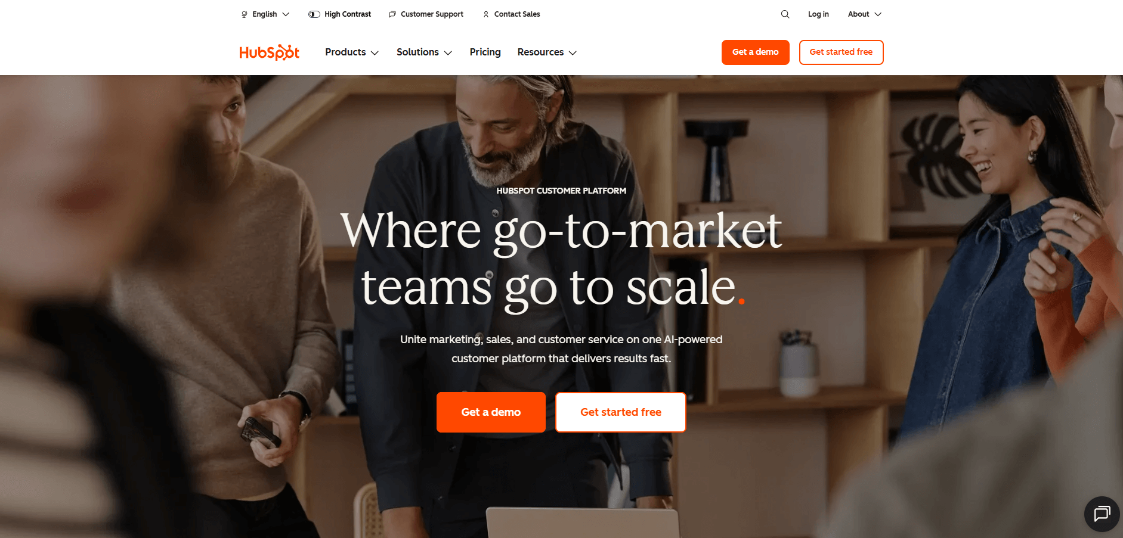This screenshot has width=1123, height=538.
Task: Click the hero Get started free button
Action: tap(621, 412)
